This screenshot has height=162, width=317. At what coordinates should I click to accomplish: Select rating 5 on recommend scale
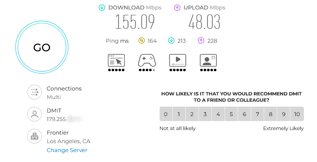pos(231,114)
